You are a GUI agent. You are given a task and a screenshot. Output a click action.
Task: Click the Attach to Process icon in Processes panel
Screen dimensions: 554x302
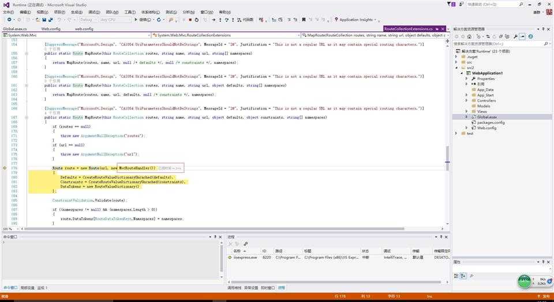(246, 244)
